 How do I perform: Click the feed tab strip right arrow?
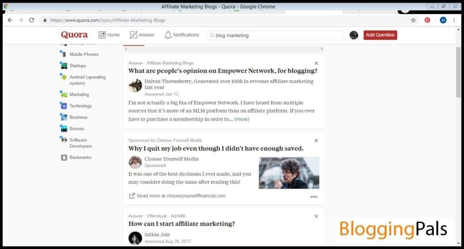point(322,49)
